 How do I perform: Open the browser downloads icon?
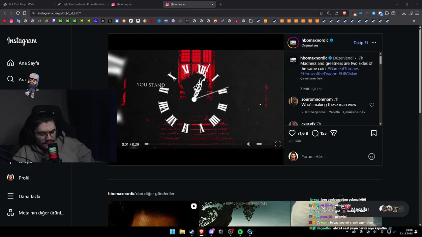(x=404, y=13)
